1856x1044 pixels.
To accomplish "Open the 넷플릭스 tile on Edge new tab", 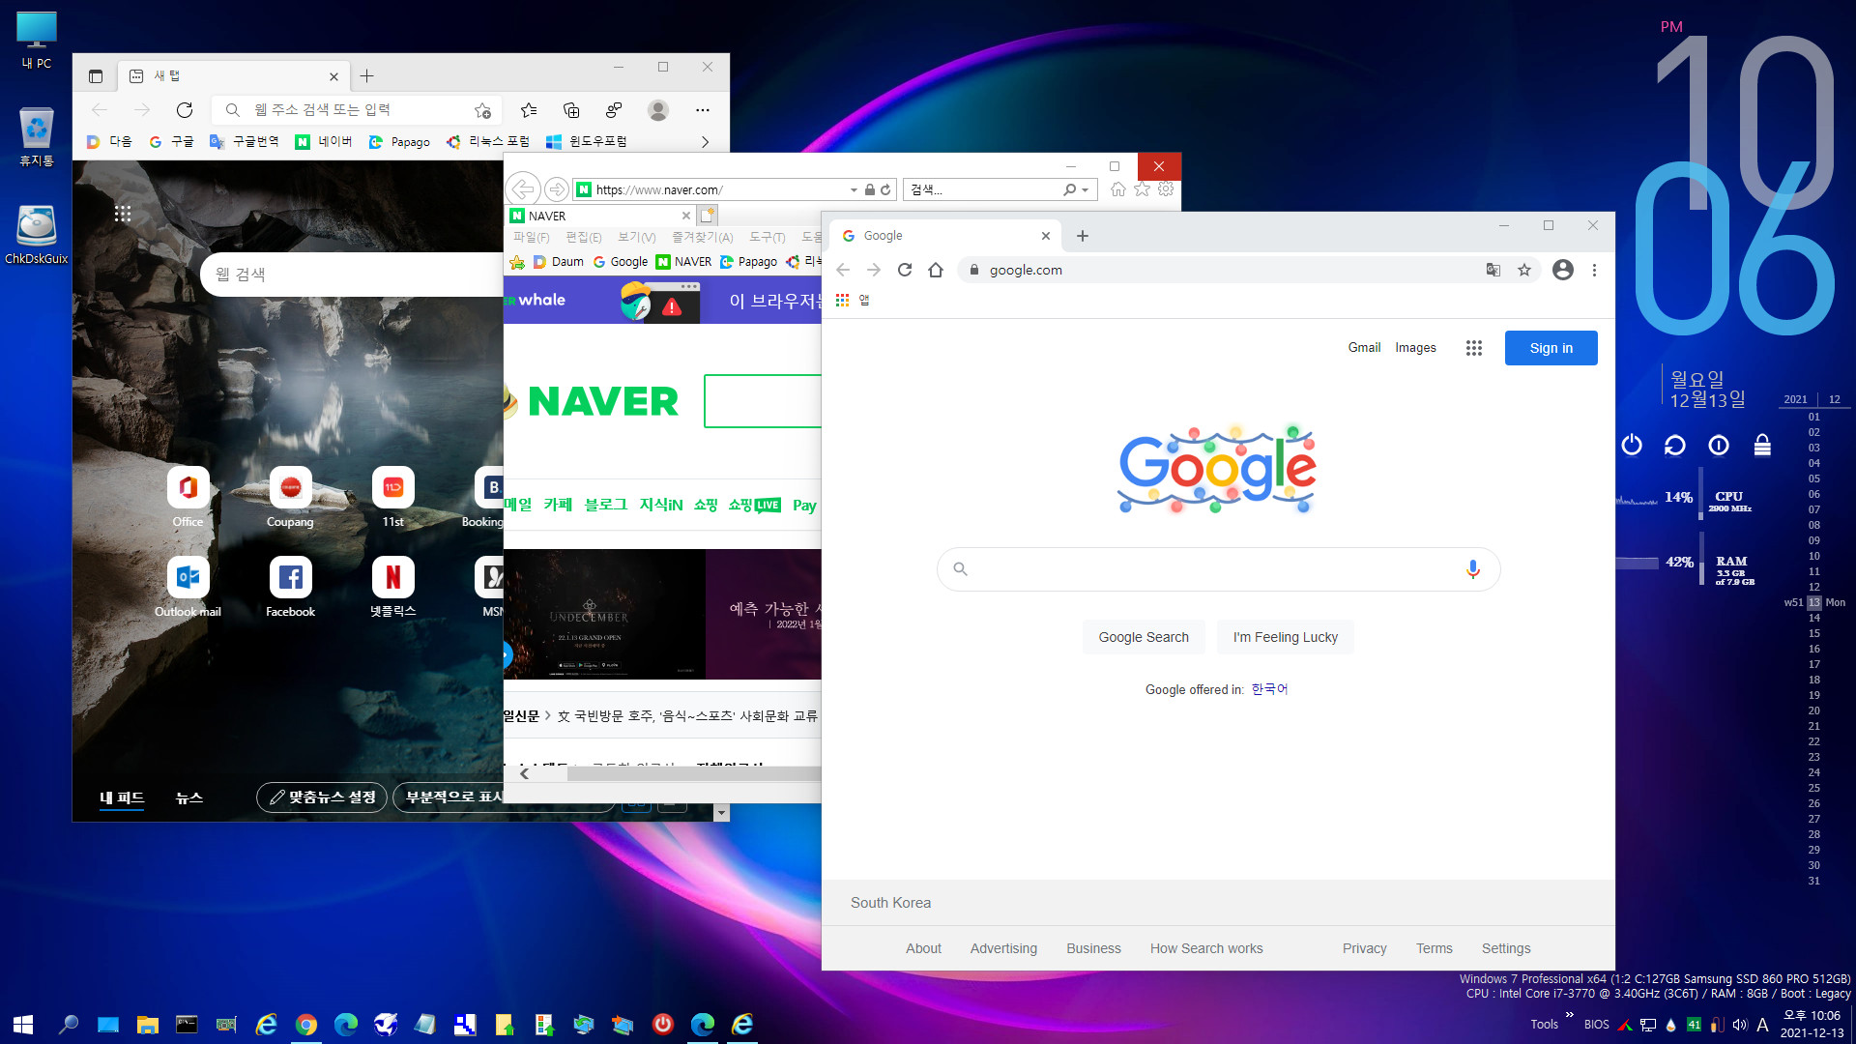I will (392, 588).
